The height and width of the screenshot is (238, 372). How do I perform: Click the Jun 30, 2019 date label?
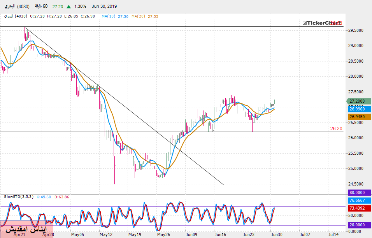click(104, 7)
